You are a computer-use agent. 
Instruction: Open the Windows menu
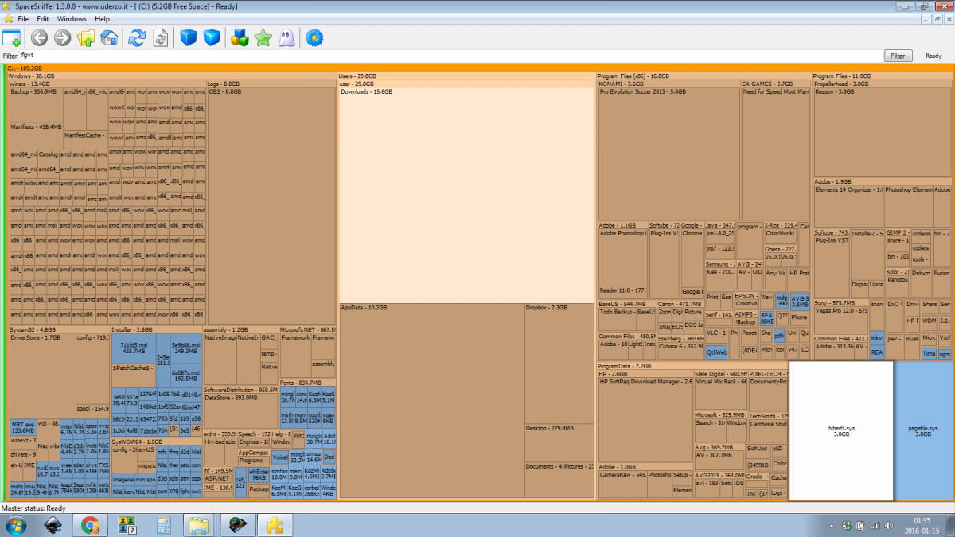[x=72, y=18]
